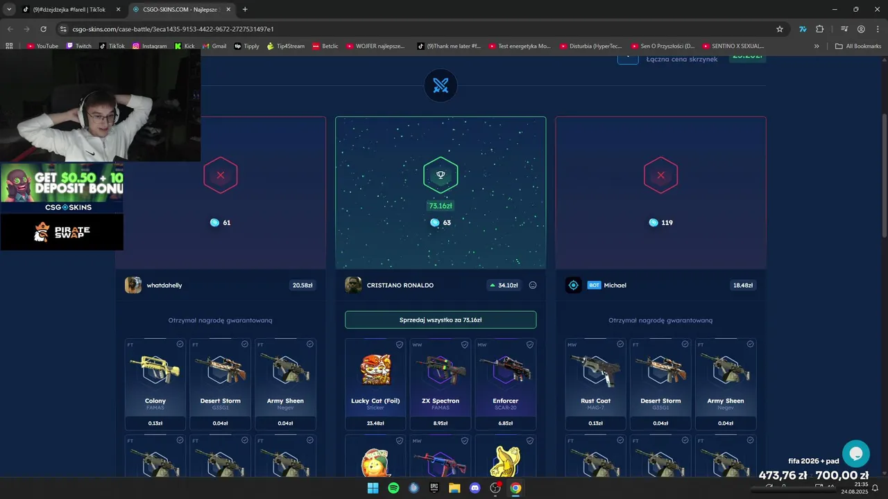Click the address bar URL
Screen dimensions: 888x499
[173, 29]
